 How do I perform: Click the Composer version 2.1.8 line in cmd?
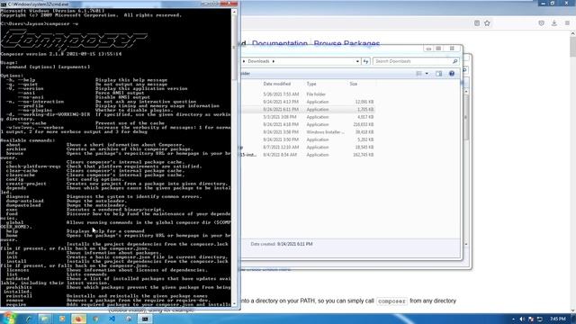[x=61, y=54]
